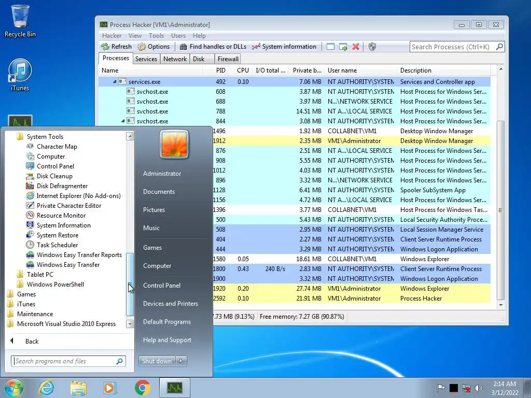Launch Disk Cleanup from the Start menu
The image size is (531, 398).
pos(54,176)
